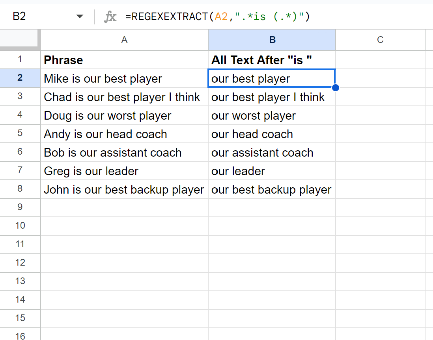Viewport: 433px width, 340px height.
Task: Select row 9 header
Action: coord(20,207)
